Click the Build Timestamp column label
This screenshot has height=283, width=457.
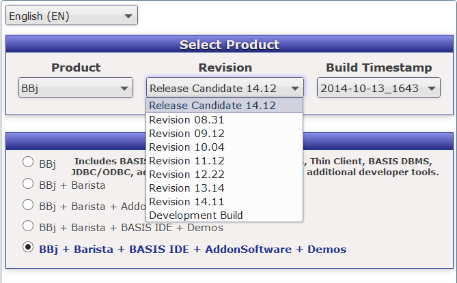(x=378, y=68)
